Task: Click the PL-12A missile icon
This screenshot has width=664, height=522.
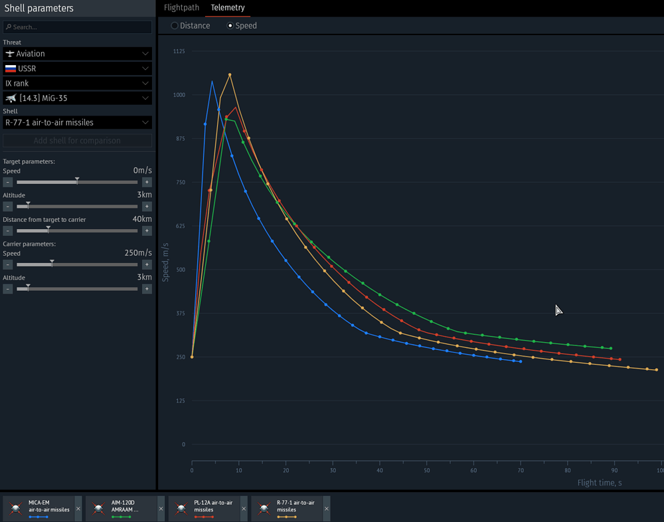Action: point(181,509)
